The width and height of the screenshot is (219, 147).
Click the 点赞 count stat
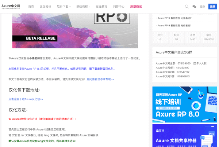click(193, 37)
